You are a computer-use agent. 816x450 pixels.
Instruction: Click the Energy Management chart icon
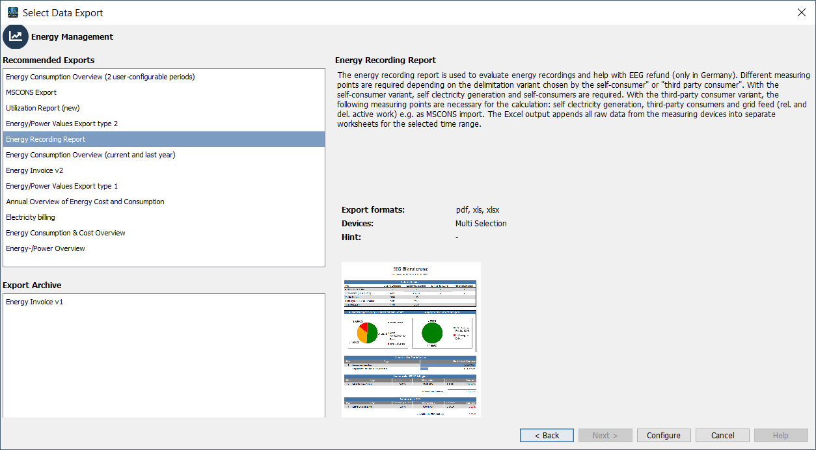pyautogui.click(x=15, y=36)
